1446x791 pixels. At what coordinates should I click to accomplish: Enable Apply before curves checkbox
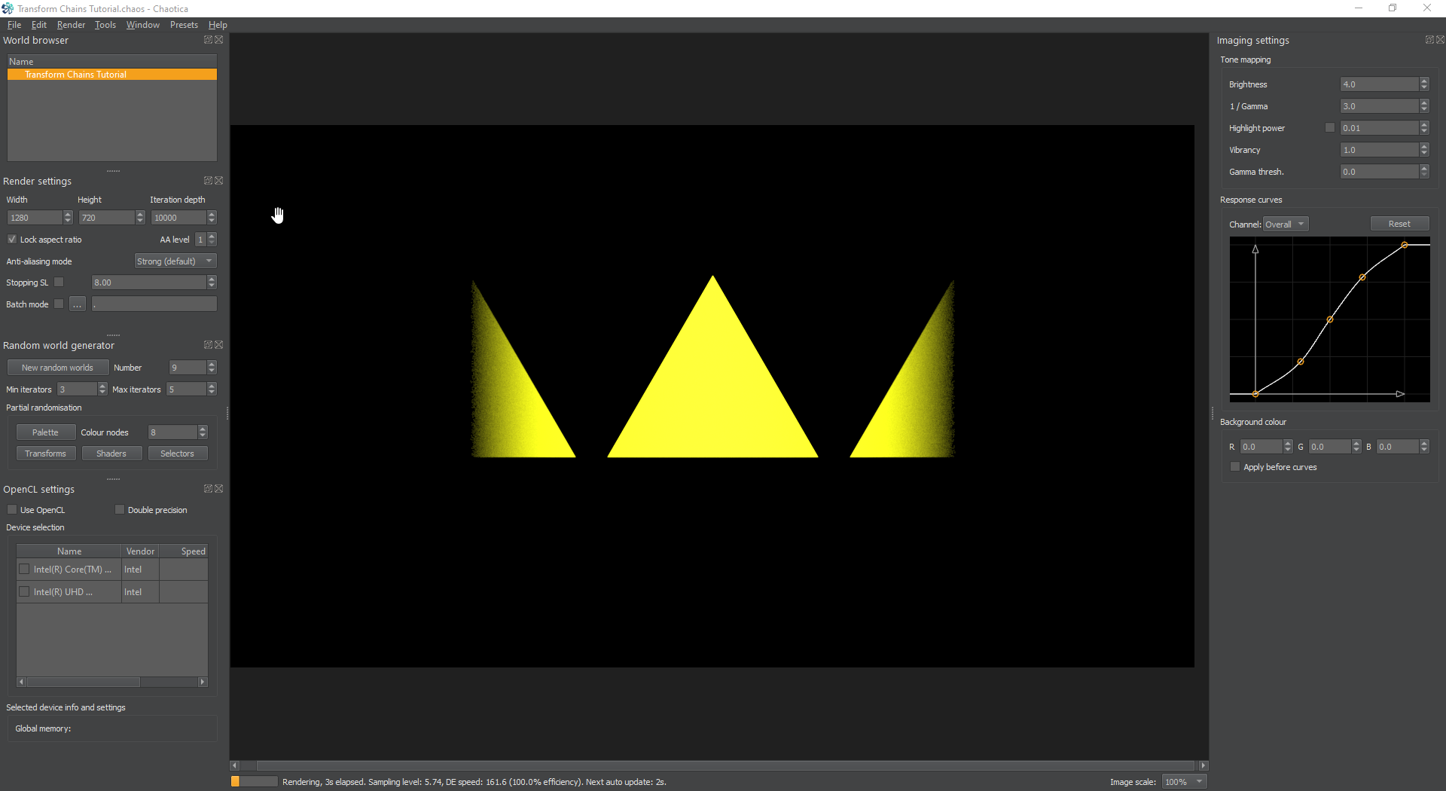[x=1235, y=467]
